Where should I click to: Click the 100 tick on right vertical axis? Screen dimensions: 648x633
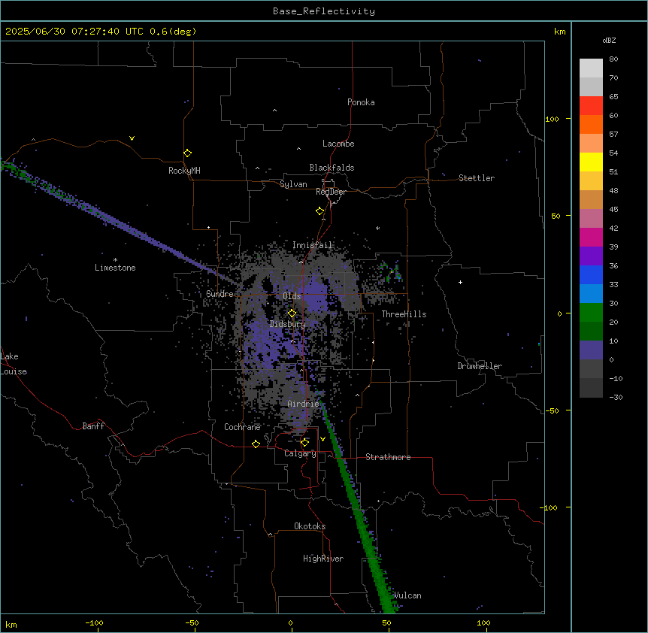pyautogui.click(x=552, y=119)
